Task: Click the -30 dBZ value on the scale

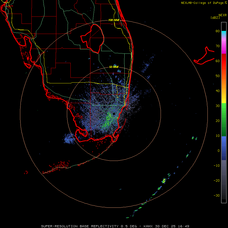Action: [x=217, y=195]
